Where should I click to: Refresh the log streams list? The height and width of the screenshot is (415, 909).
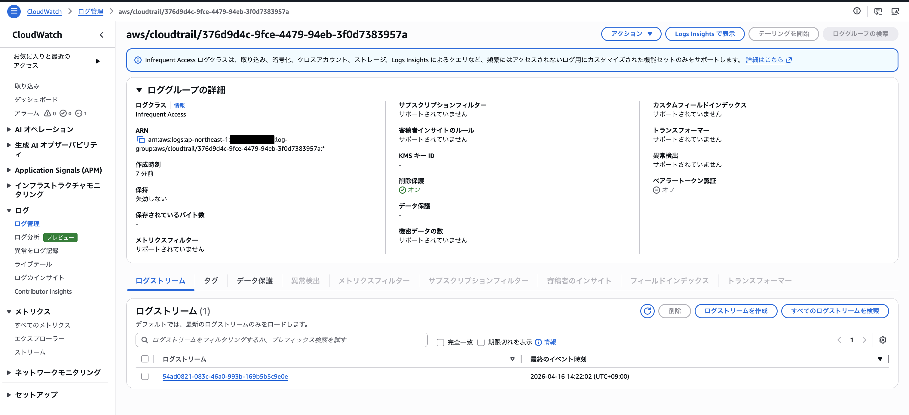pyautogui.click(x=647, y=311)
